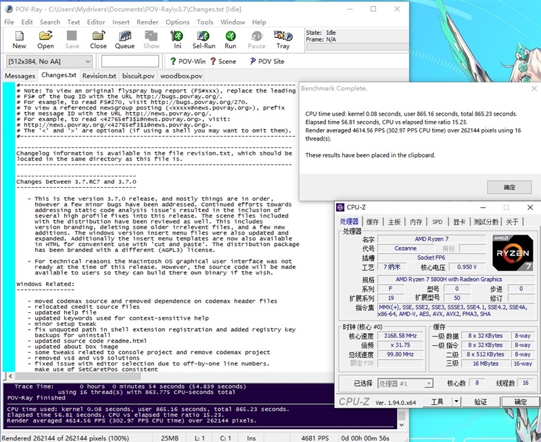Switch to CPU-Z 测试分数 bench tab
Image resolution: width=541 pixels, height=442 pixels.
pos(486,222)
